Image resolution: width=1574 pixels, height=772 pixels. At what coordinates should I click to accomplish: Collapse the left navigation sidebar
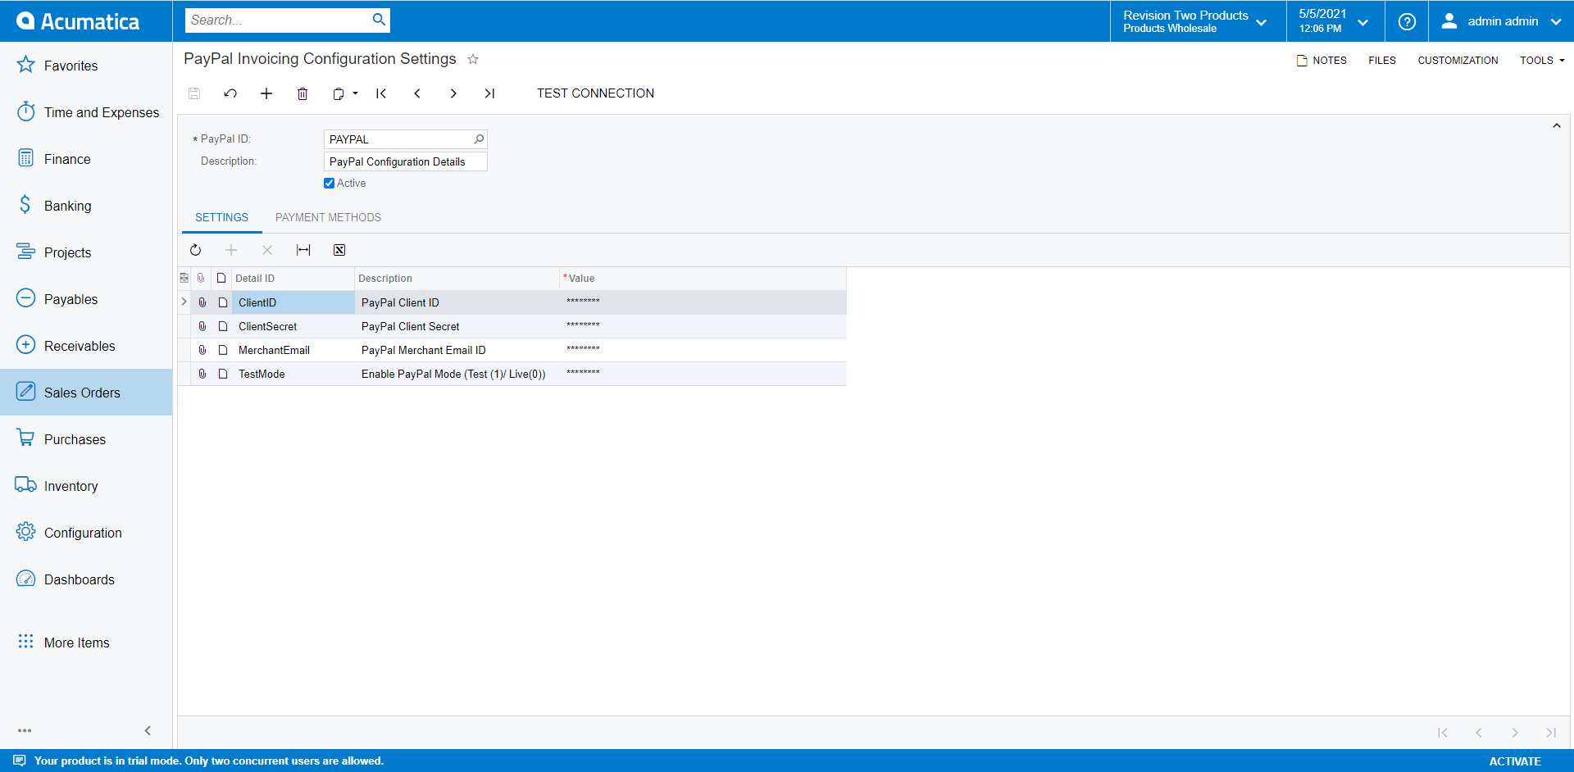[x=148, y=730]
